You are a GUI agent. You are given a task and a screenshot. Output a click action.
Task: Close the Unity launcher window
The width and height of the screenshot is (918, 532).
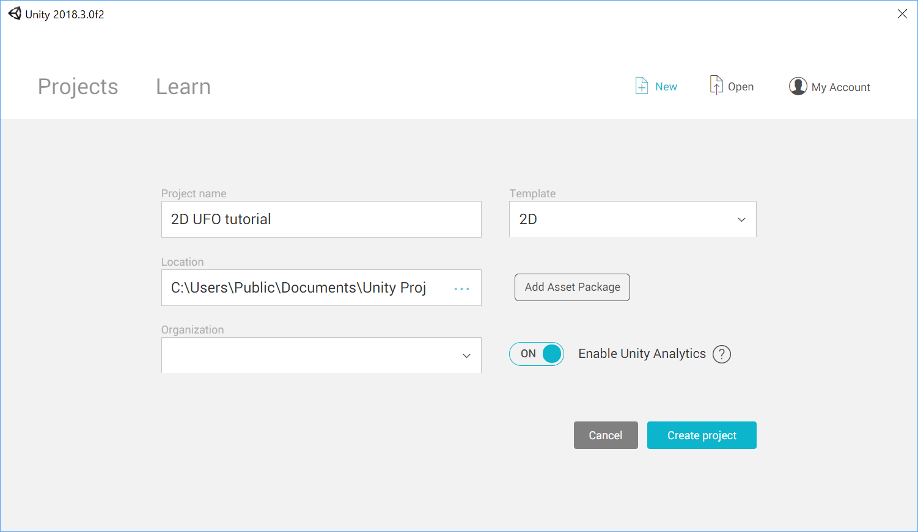[x=902, y=14]
